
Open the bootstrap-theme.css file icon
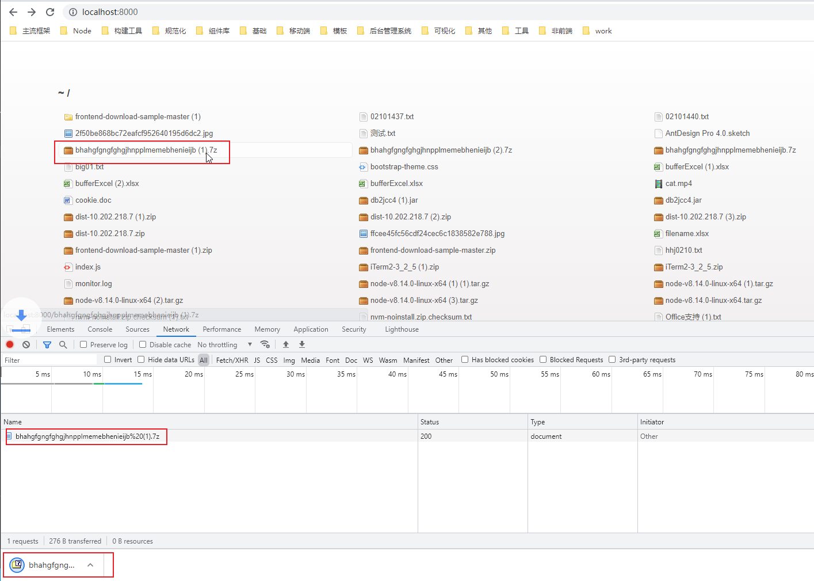pos(363,167)
